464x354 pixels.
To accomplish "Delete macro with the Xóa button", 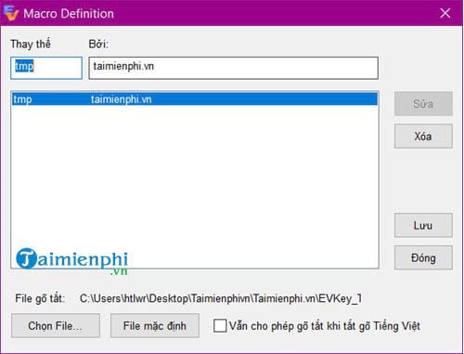I will pos(423,137).
